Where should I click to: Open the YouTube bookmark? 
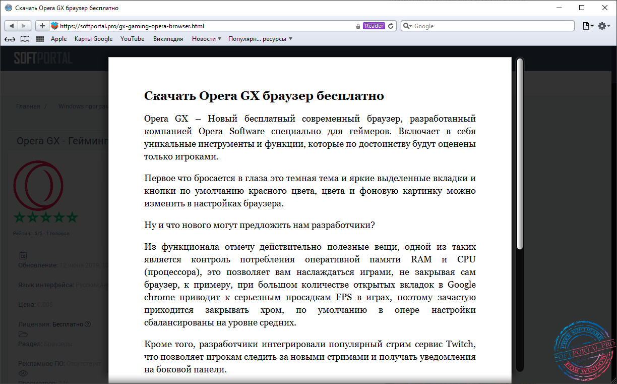(132, 39)
